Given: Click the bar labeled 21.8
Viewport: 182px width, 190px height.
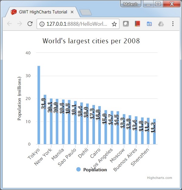Looking at the screenshot, I should coord(45,120).
